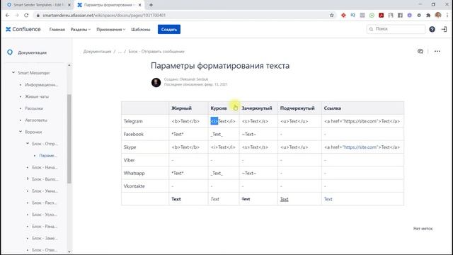Open the Extensions puzzle icon
This screenshot has width=453, height=255.
pos(428,16)
